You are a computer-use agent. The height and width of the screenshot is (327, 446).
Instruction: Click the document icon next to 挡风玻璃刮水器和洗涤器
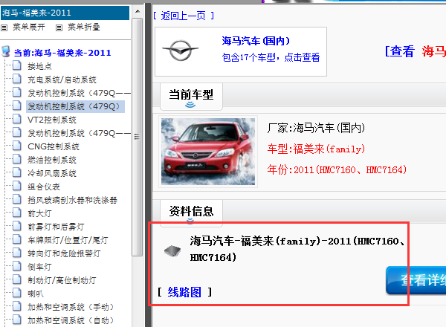coord(17,199)
